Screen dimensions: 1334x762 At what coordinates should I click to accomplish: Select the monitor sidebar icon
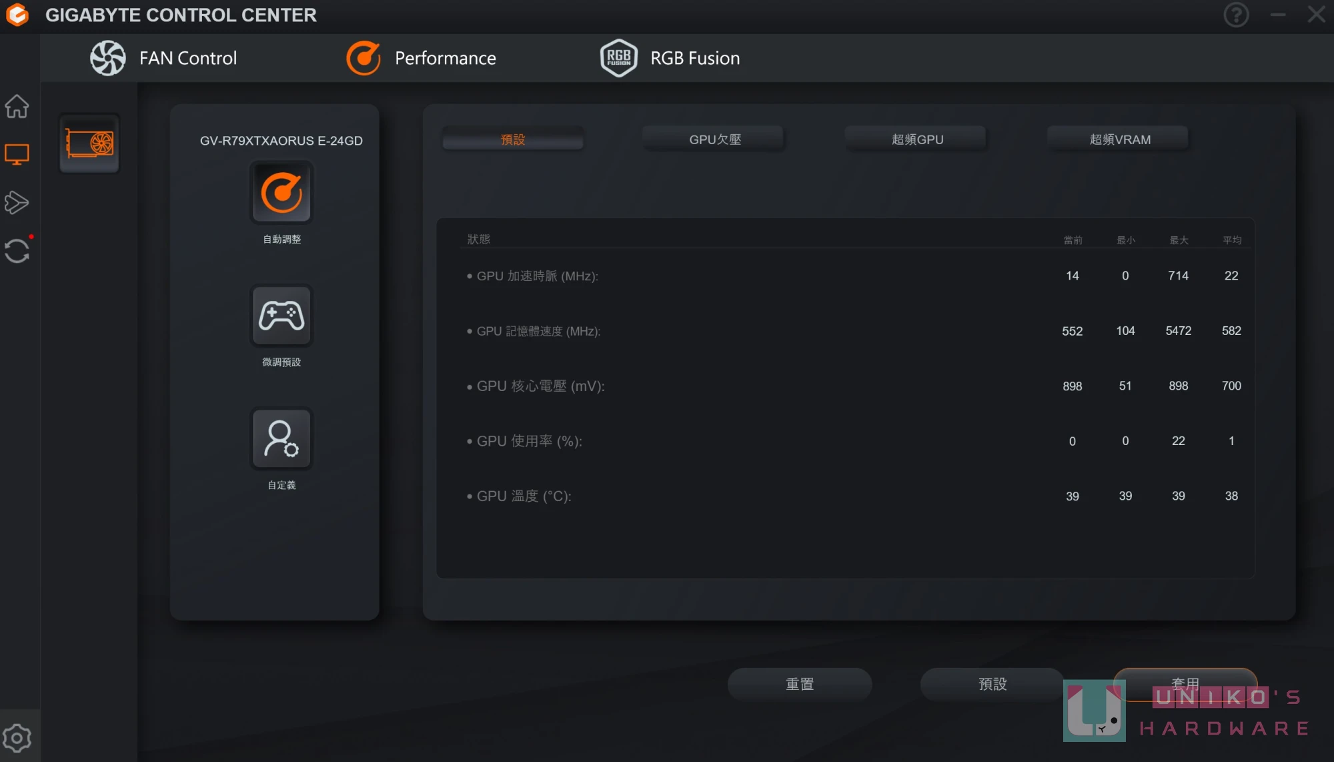17,155
